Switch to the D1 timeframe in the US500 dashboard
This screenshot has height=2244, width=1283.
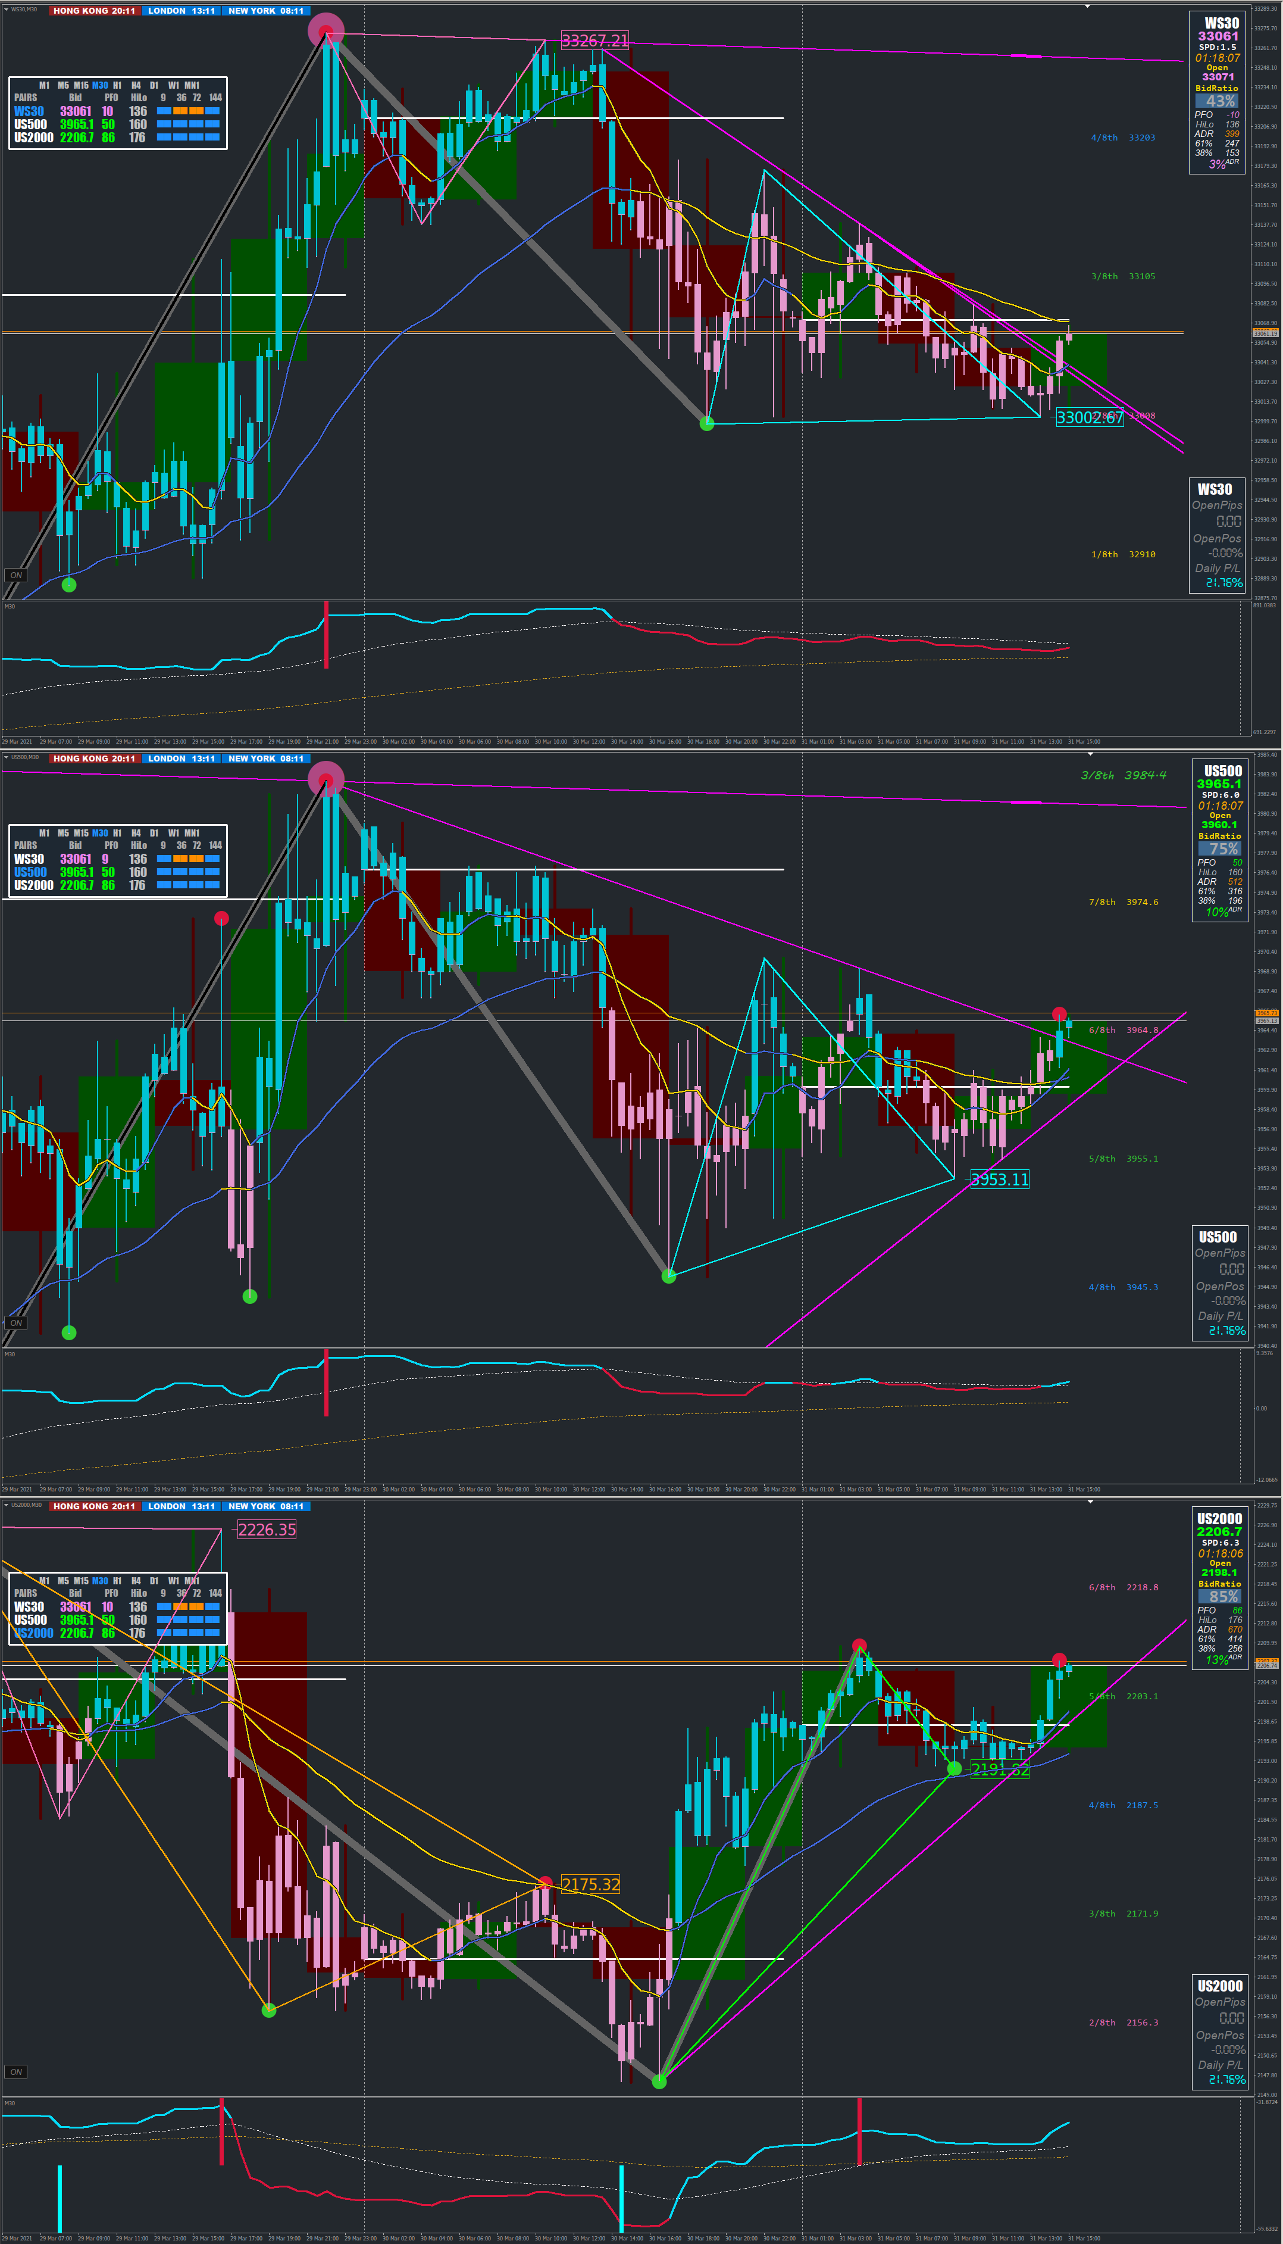coord(154,833)
